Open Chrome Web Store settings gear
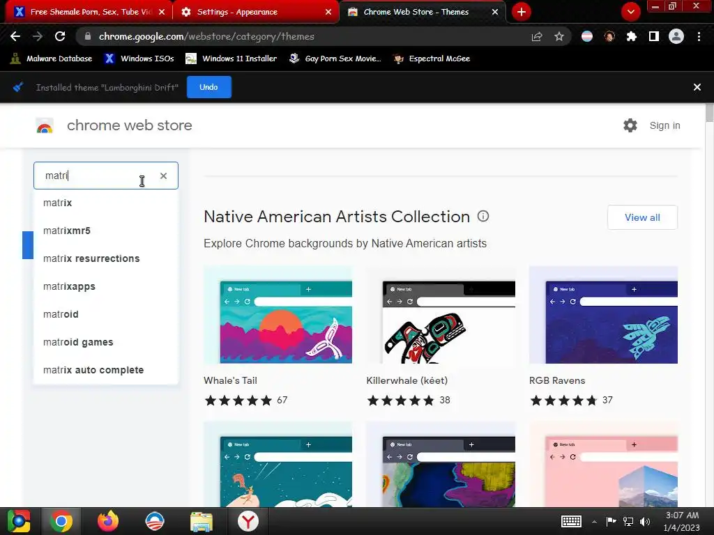Viewport: 714px width, 535px height. point(630,125)
